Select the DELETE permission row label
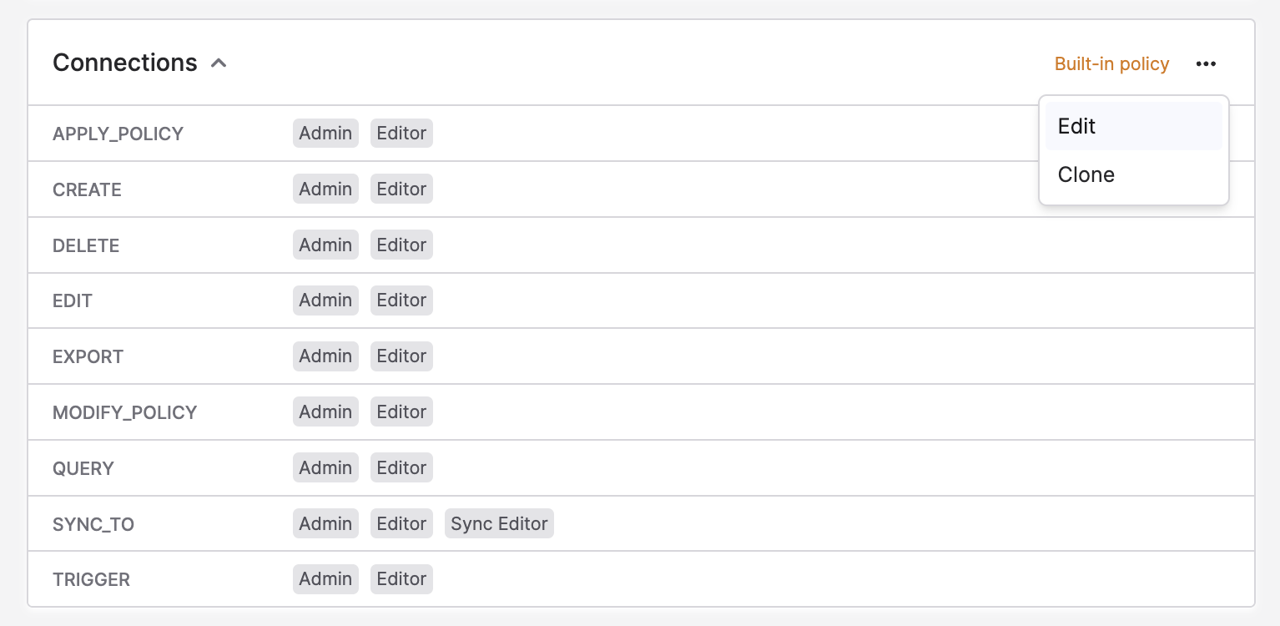Viewport: 1280px width, 626px height. (86, 245)
